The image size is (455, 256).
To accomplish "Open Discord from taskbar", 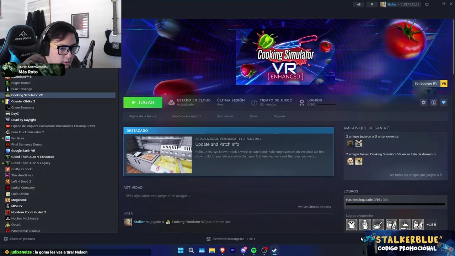I will click(243, 250).
